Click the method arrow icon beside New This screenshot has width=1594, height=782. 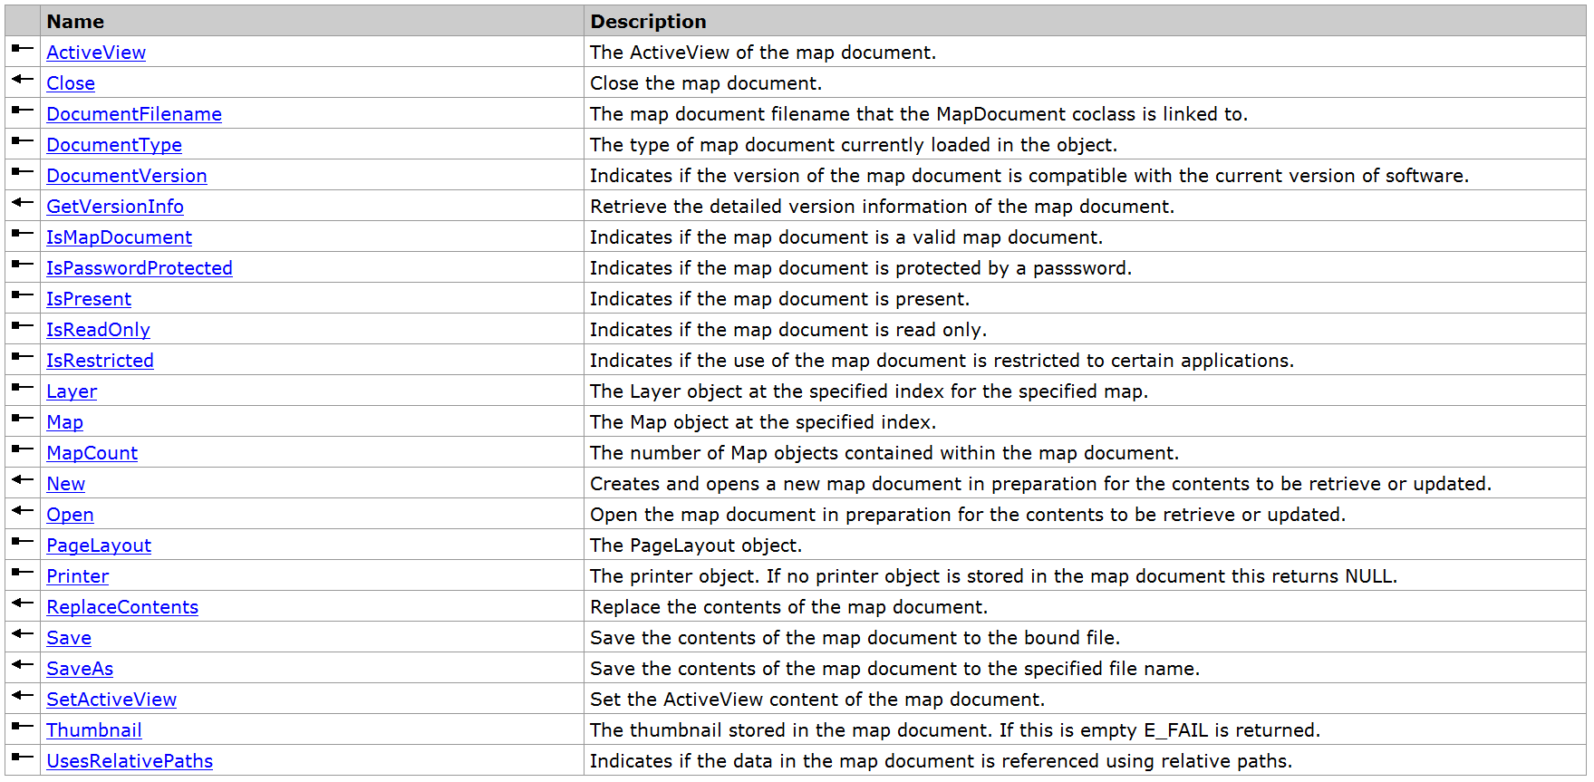point(23,480)
